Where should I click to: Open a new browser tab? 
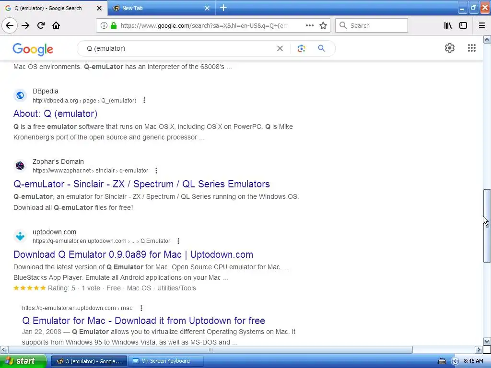(x=223, y=8)
